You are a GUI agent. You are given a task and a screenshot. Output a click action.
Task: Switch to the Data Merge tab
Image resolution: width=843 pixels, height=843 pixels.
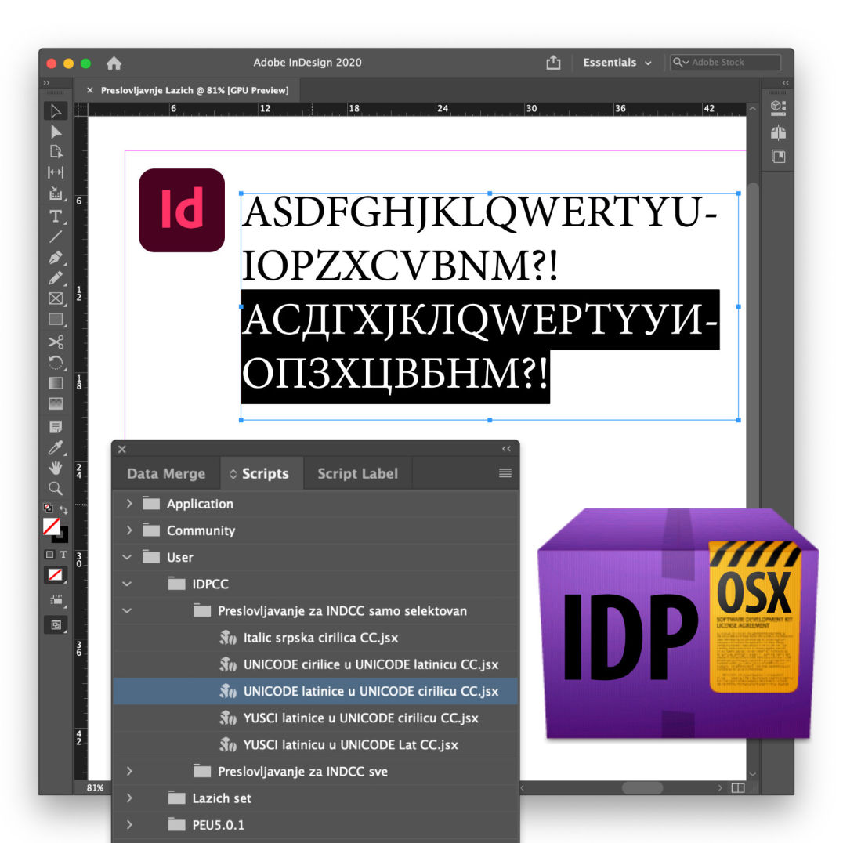(166, 474)
